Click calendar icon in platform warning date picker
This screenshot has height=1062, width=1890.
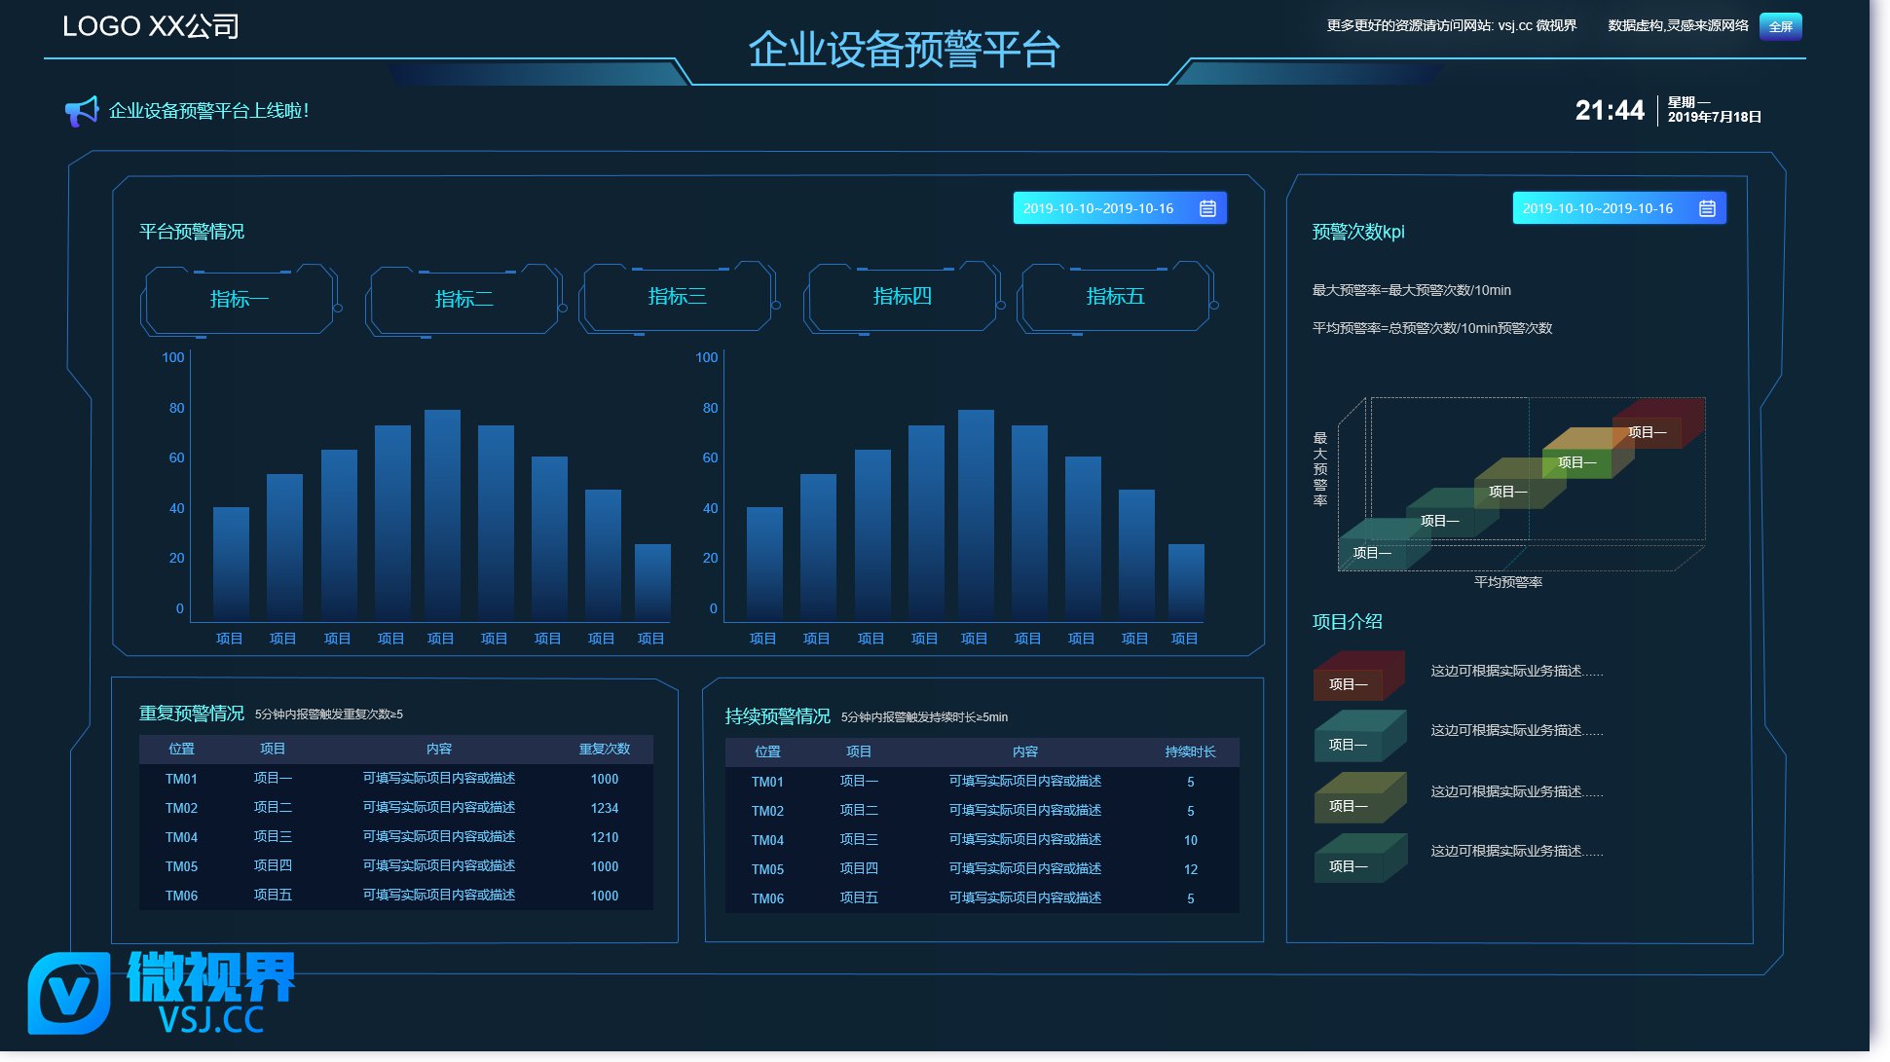pos(1207,208)
